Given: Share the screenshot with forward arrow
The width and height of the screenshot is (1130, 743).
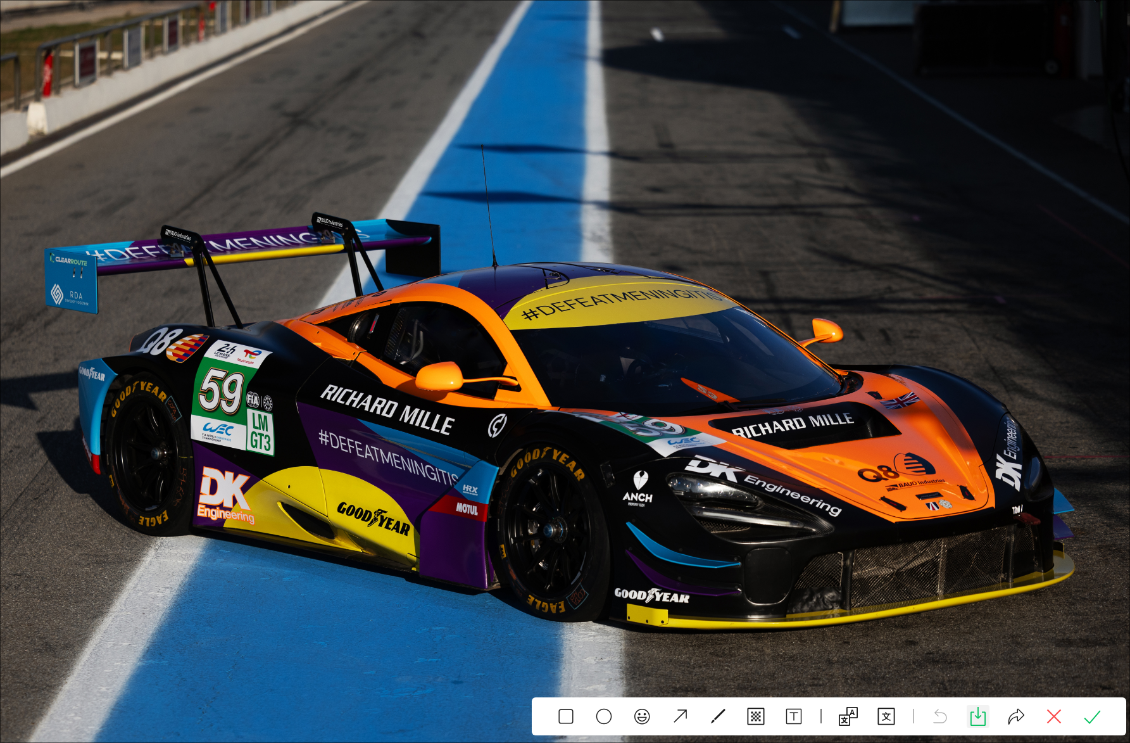Looking at the screenshot, I should (1016, 716).
